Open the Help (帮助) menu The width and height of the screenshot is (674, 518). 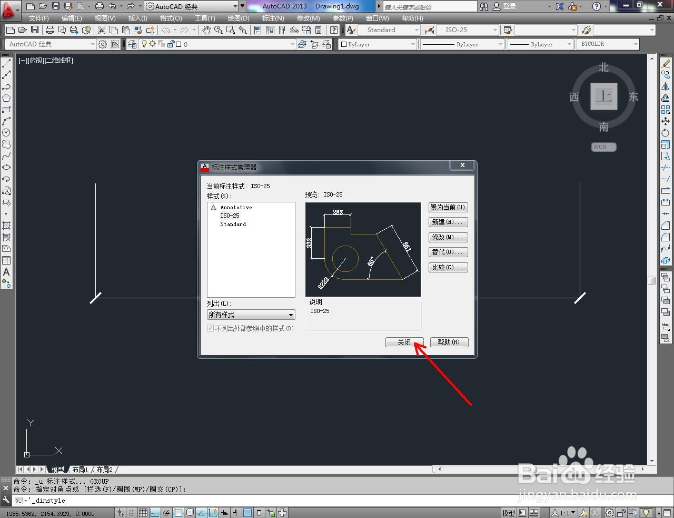click(x=412, y=18)
